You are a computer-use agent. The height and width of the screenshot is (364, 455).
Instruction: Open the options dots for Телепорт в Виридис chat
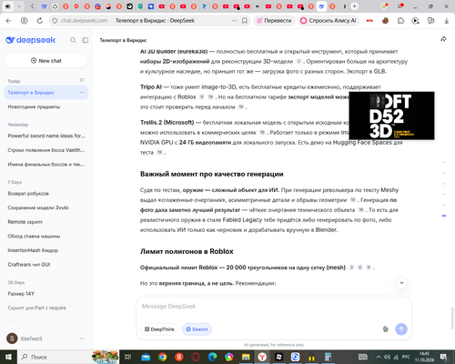[82, 93]
